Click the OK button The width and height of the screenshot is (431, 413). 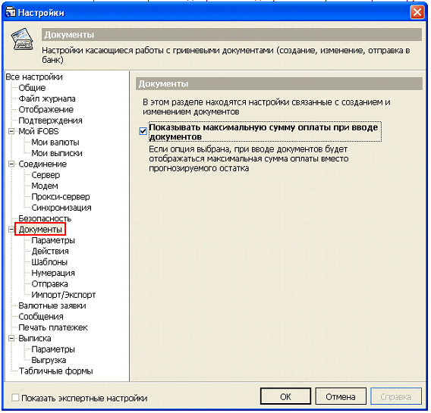285,396
